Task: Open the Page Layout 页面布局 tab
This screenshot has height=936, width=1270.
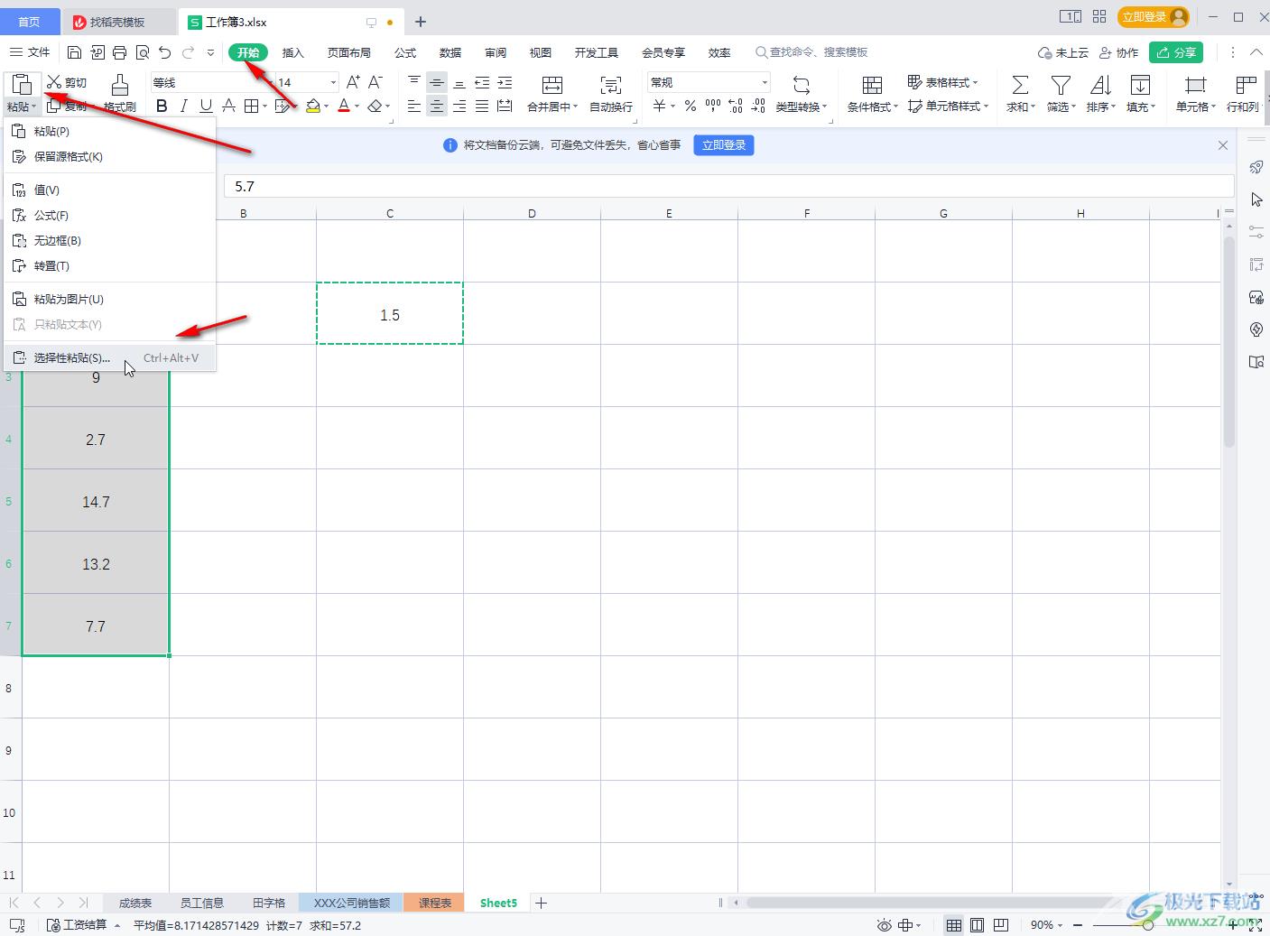Action: (349, 52)
